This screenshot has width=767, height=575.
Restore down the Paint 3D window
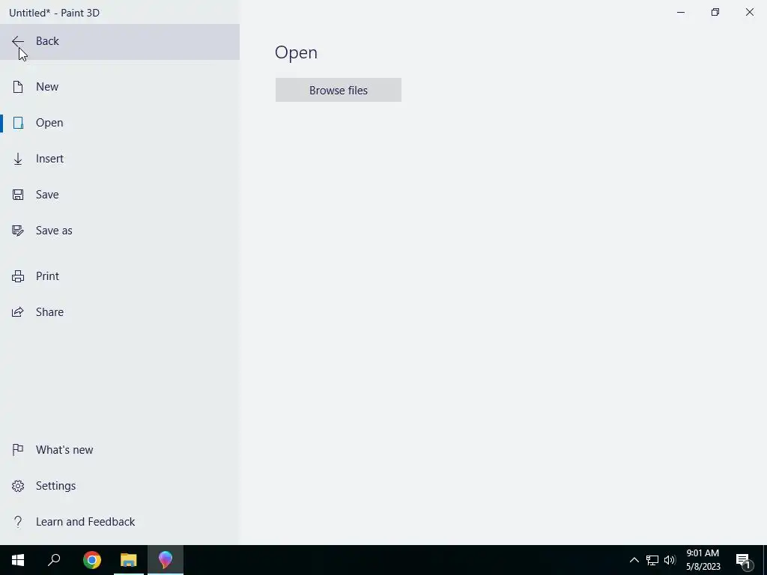715,12
